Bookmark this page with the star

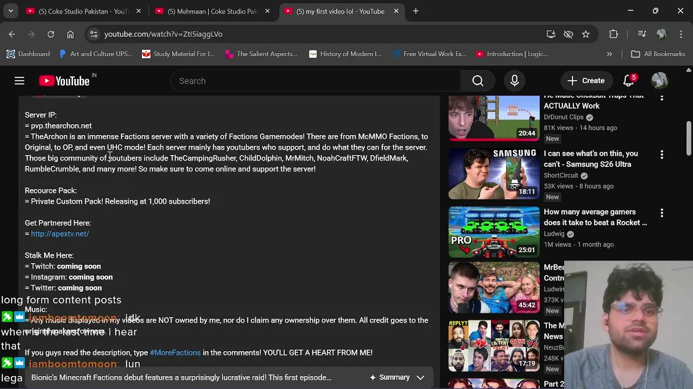(586, 34)
